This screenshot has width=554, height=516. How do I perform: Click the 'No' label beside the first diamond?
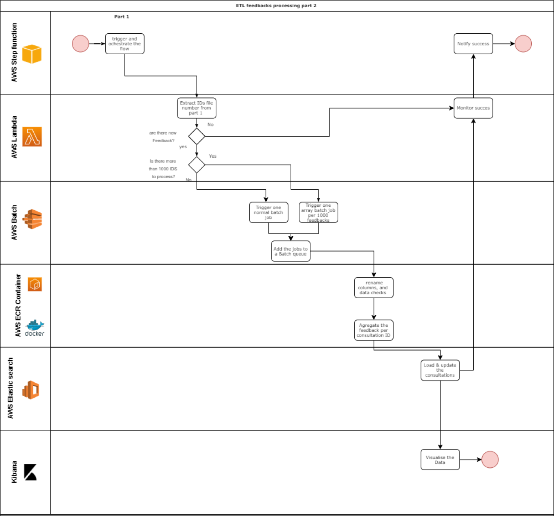click(x=210, y=125)
